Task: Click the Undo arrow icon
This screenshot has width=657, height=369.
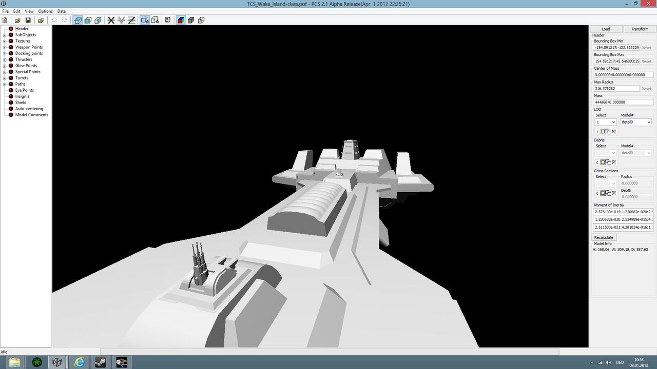Action: click(x=54, y=20)
